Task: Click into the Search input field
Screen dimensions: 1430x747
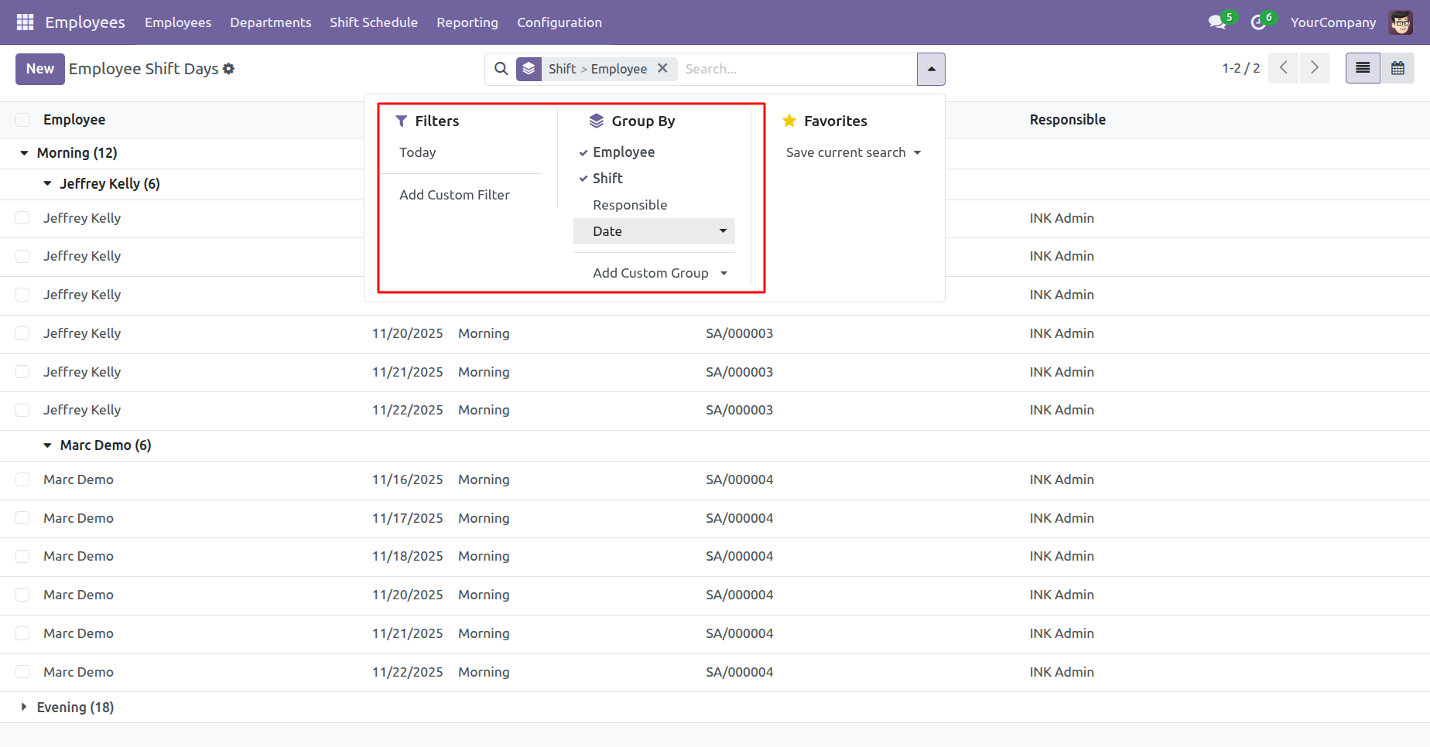Action: click(x=797, y=69)
